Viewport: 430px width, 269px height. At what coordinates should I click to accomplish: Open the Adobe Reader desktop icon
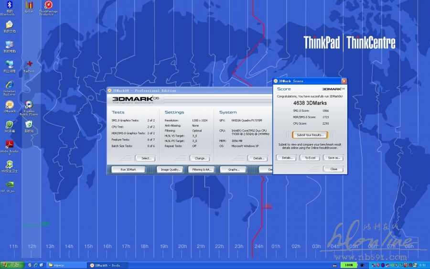(10, 145)
